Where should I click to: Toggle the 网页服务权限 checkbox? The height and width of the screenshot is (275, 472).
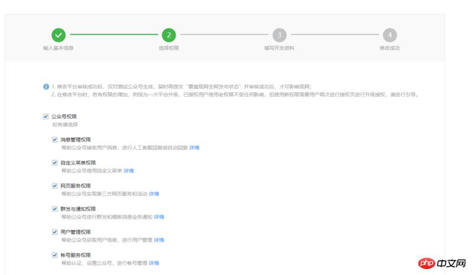point(55,186)
